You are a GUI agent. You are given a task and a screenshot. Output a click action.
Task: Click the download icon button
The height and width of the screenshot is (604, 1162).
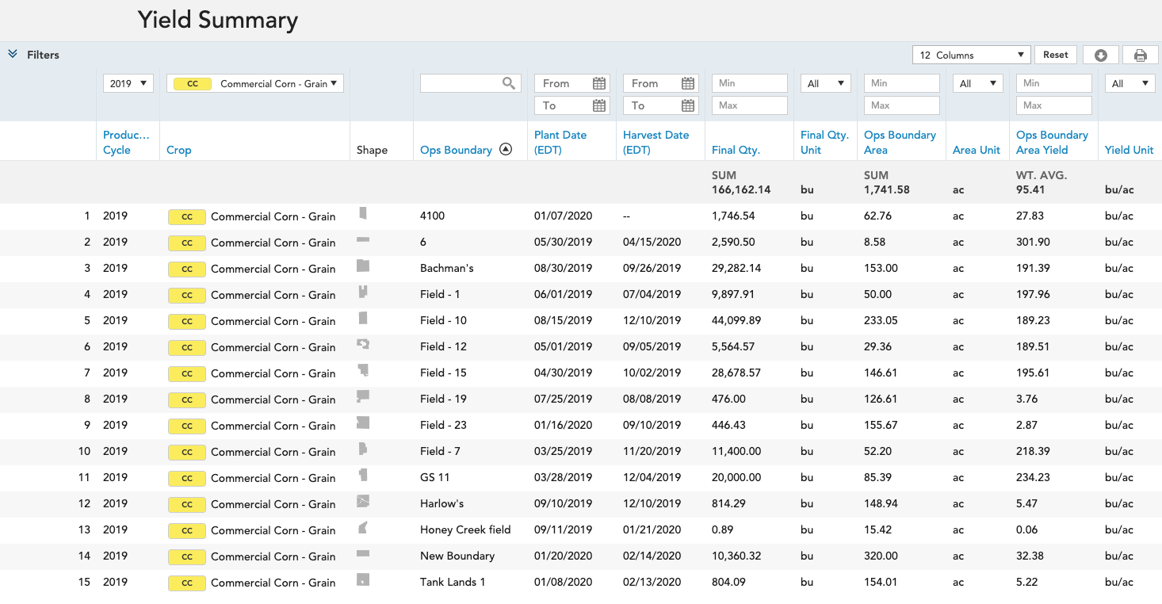coord(1101,55)
